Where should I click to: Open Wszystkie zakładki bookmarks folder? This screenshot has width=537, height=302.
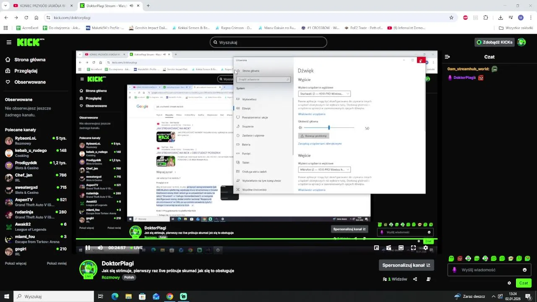pos(516,28)
